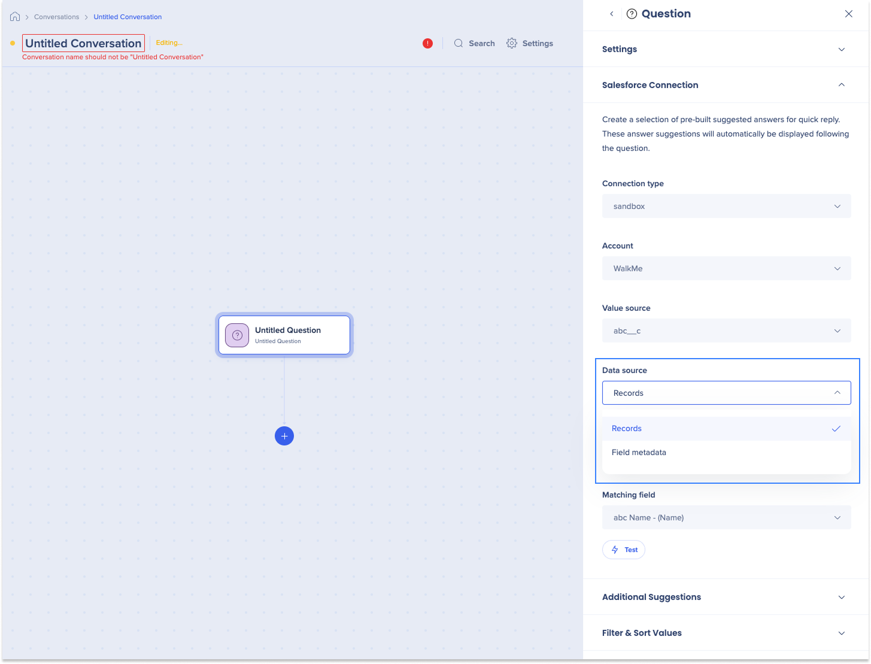Go back using panel back arrow
Image resolution: width=871 pixels, height=664 pixels.
pyautogui.click(x=611, y=14)
